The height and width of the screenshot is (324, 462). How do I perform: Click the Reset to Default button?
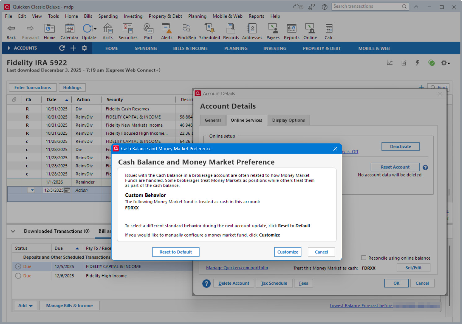coord(176,252)
